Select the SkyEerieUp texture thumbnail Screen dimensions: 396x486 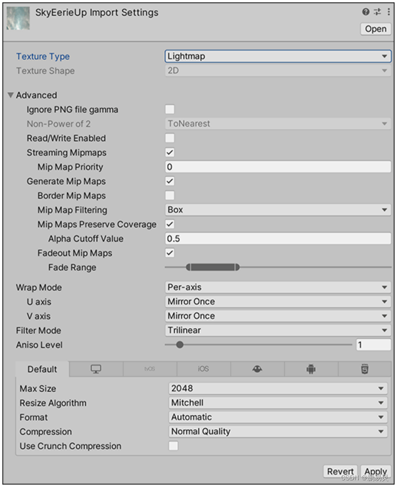[x=18, y=18]
